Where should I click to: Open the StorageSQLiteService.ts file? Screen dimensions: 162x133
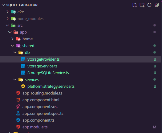[x=48, y=73]
